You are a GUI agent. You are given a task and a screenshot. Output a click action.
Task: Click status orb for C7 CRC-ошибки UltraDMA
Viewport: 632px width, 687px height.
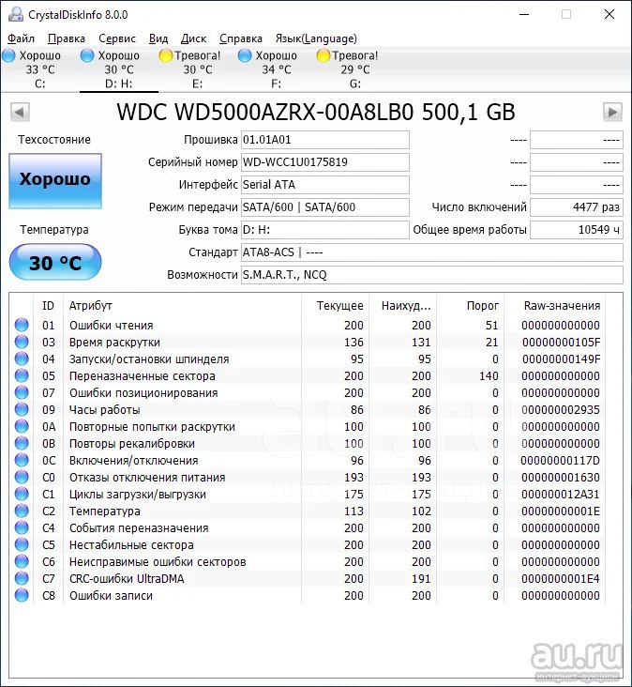pos(22,578)
